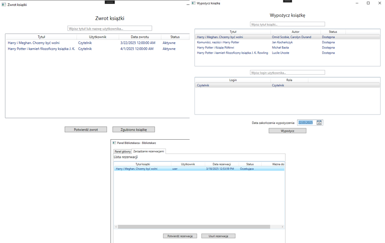Select Harry Potter i kamień filozoficzny in returns list

pyautogui.click(x=98, y=49)
